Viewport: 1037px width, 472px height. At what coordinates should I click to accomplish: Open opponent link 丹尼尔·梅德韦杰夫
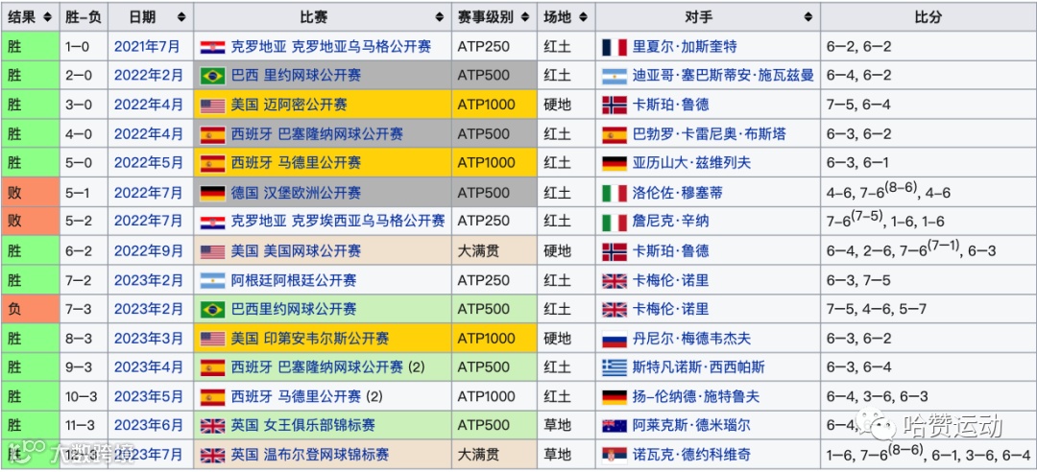(691, 339)
